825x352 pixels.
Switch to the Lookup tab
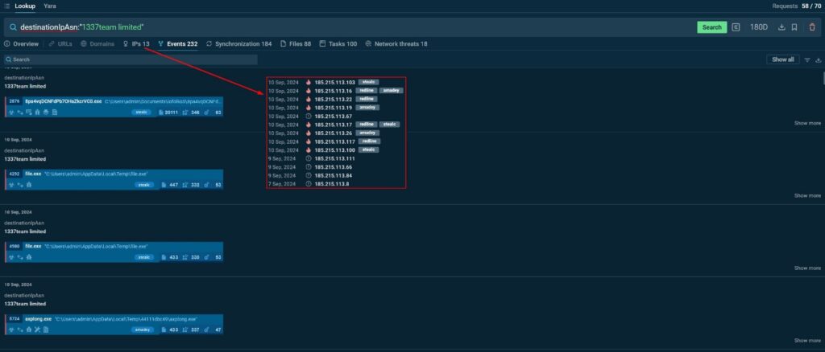25,6
